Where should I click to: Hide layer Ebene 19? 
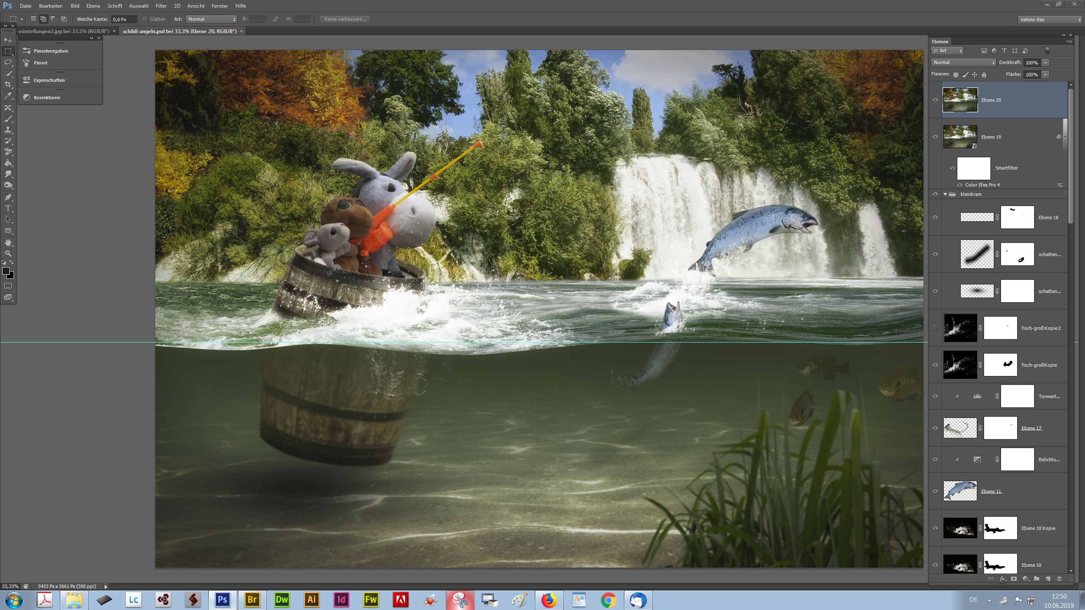[935, 137]
